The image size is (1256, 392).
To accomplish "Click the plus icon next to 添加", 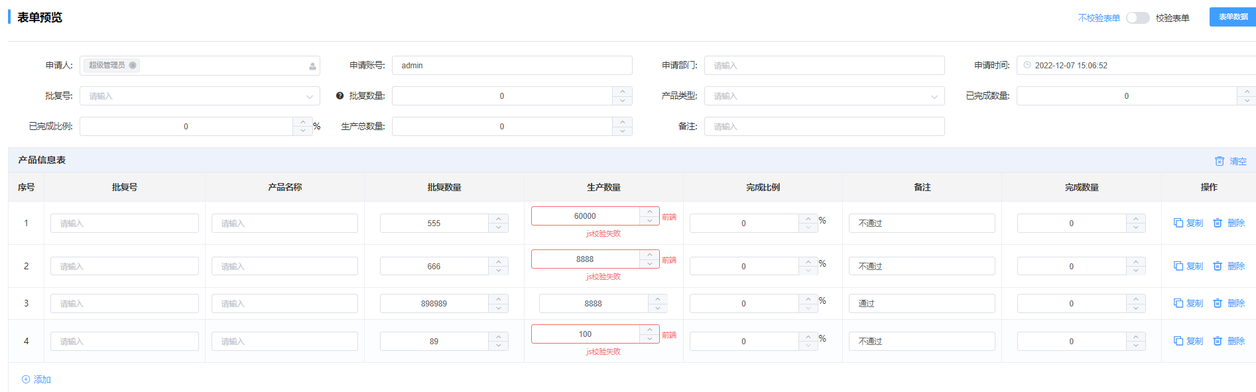I will point(26,379).
